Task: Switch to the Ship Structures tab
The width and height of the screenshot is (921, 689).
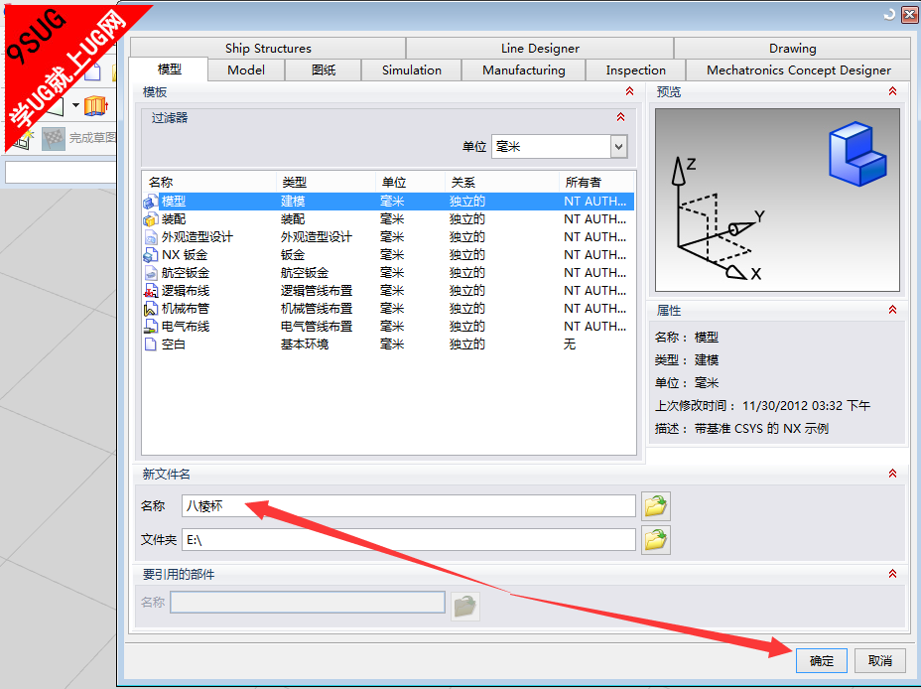Action: (268, 49)
